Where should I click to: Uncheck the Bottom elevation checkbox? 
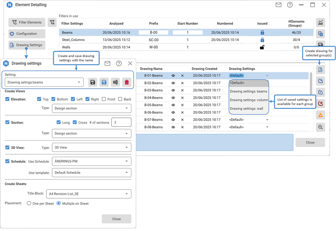54,99
